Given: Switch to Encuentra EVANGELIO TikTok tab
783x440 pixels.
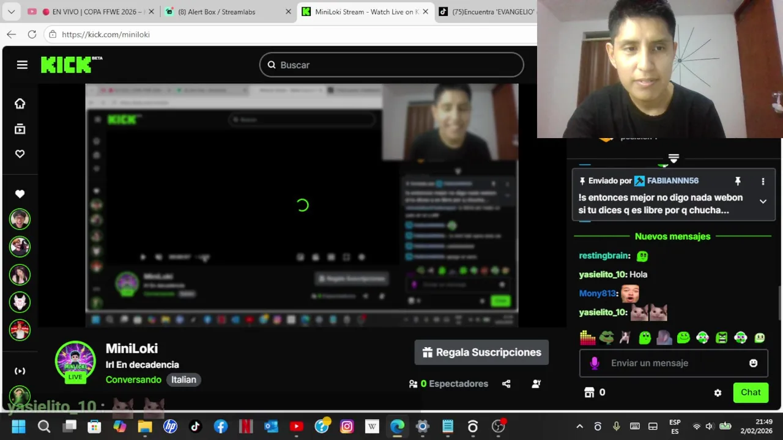Looking at the screenshot, I should point(486,12).
